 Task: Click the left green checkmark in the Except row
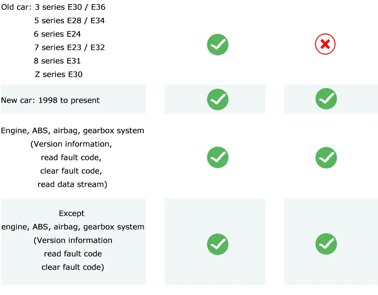click(217, 244)
